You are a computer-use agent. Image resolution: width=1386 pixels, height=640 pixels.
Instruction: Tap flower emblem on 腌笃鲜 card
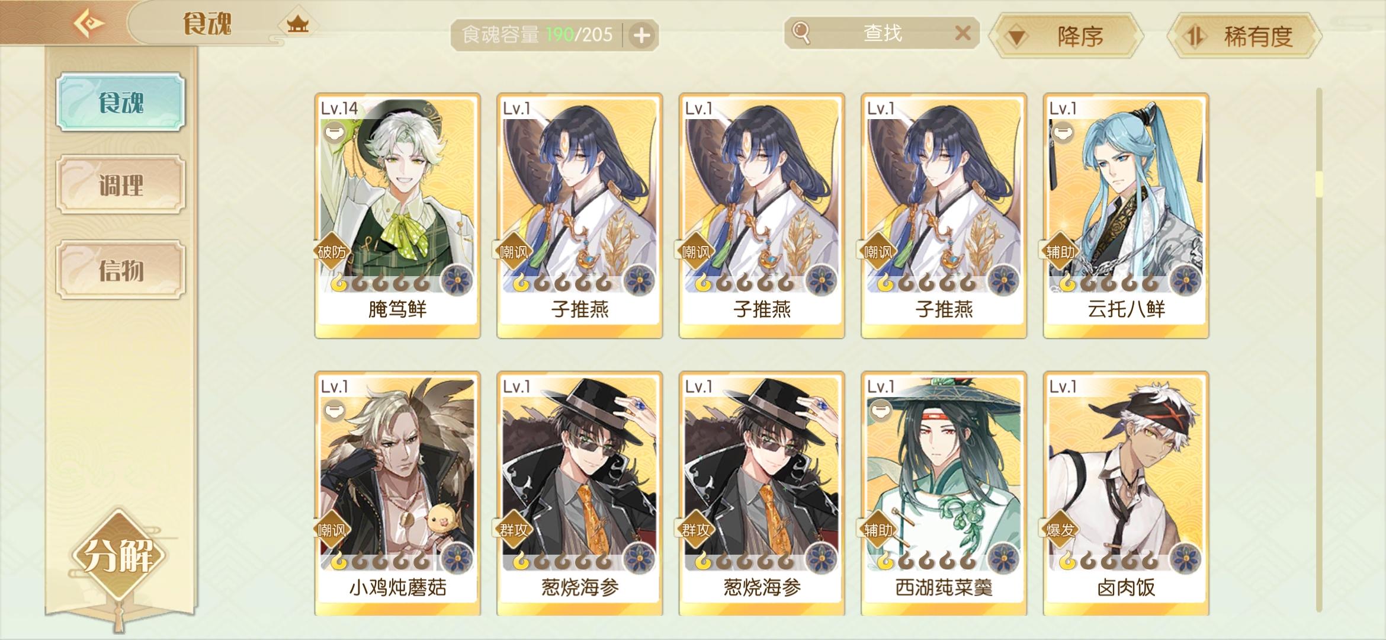tap(457, 280)
